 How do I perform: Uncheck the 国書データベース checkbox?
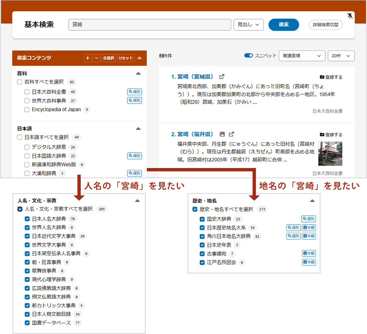click(27, 323)
